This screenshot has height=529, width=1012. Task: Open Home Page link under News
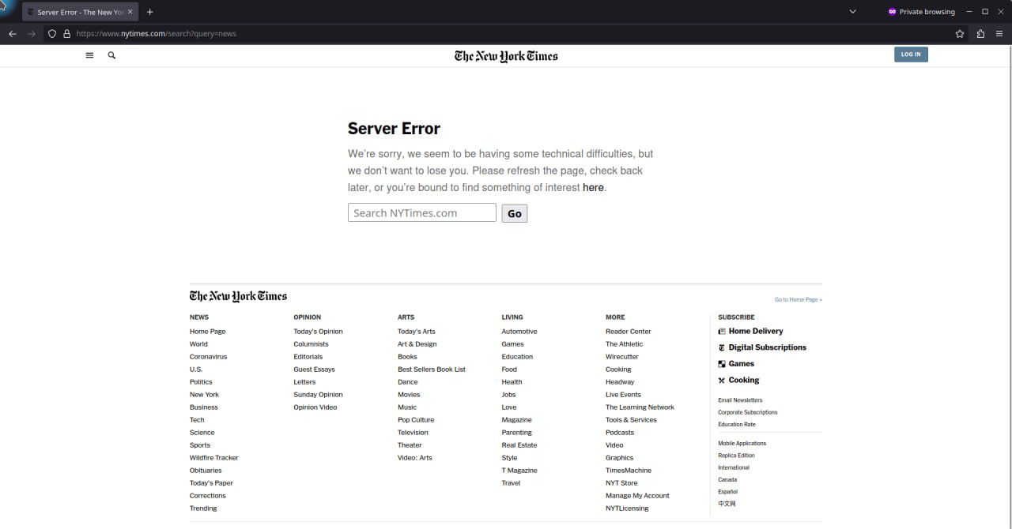(x=208, y=332)
